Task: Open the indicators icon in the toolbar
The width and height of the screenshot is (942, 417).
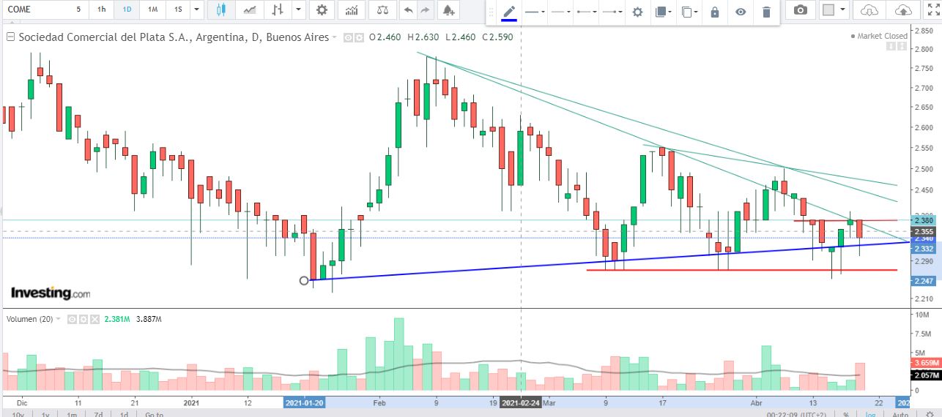Action: [x=352, y=10]
